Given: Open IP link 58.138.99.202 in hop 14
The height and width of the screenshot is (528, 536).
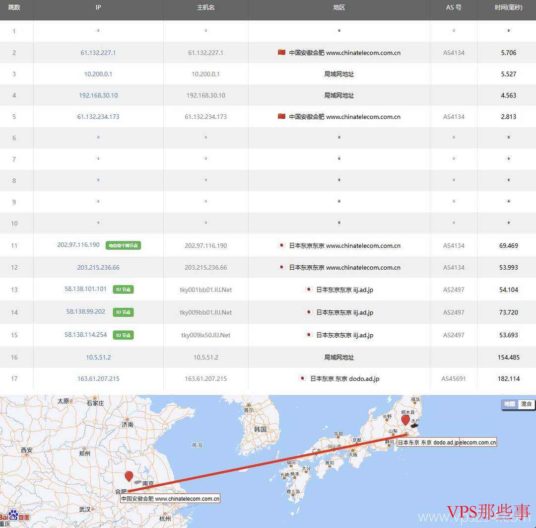Looking at the screenshot, I should (85, 312).
